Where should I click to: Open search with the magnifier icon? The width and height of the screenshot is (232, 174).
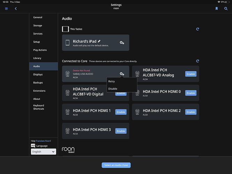226,9
